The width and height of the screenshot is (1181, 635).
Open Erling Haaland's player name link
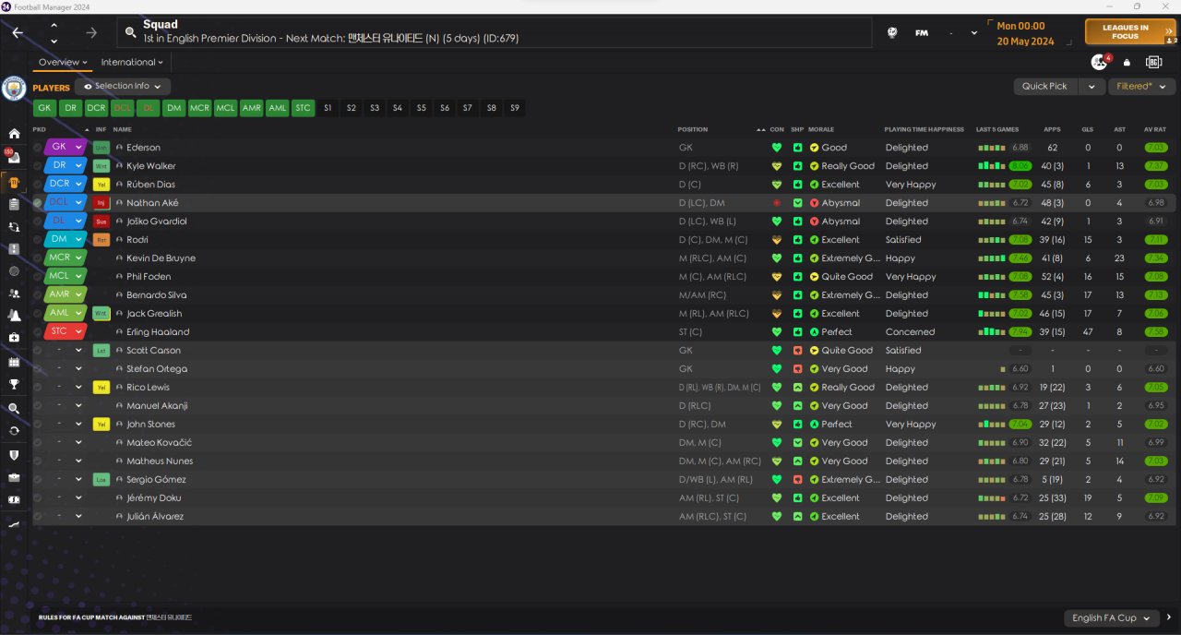(x=158, y=332)
